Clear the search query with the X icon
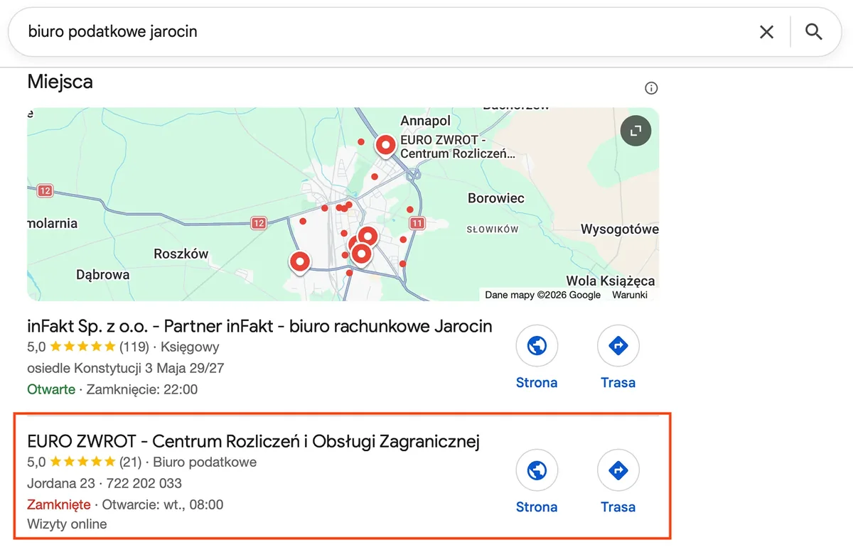 point(766,32)
